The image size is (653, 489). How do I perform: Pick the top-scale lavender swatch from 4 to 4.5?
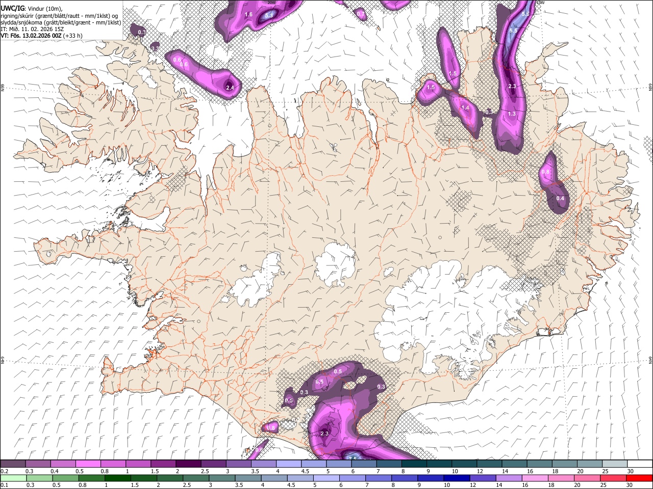pyautogui.click(x=288, y=464)
